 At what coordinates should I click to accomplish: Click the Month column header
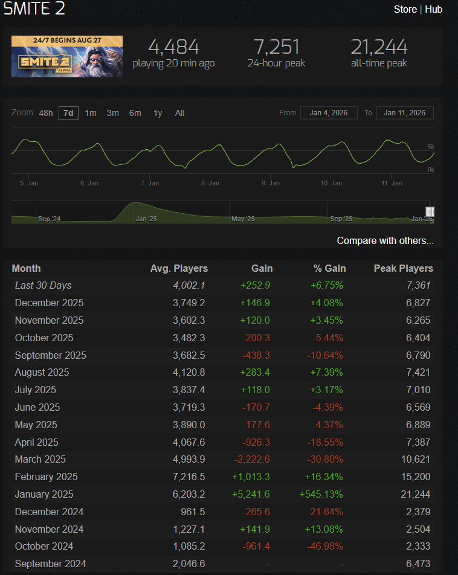click(26, 268)
